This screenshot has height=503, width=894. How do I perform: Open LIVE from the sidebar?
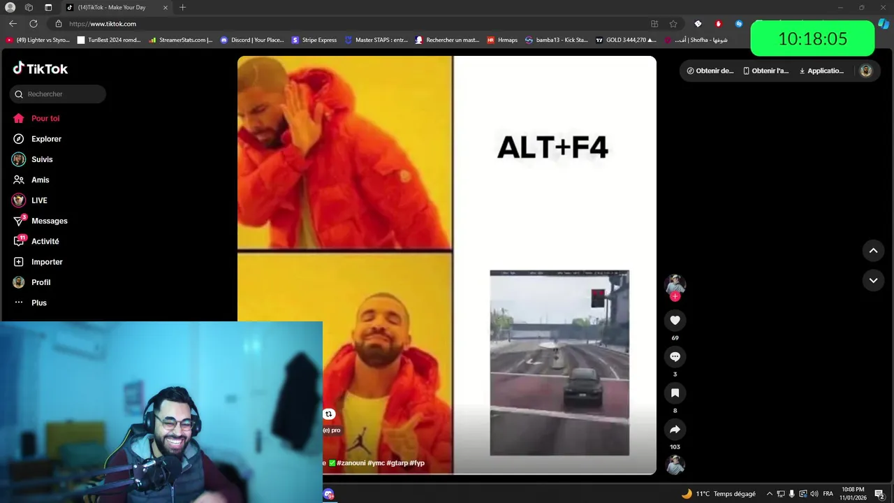click(30, 201)
